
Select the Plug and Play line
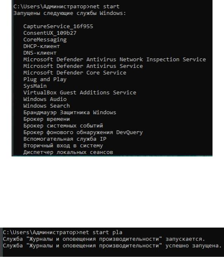45,79
